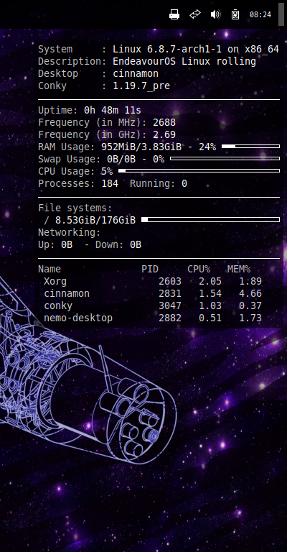Click the CPU Usage progress bar
The height and width of the screenshot is (552, 287).
coord(199,171)
